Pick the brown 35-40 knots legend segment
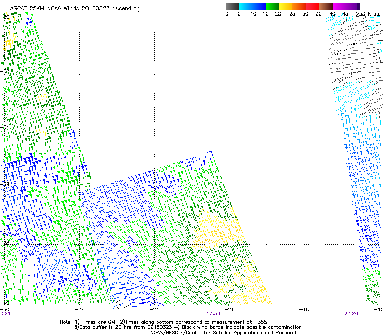Screen dimensions: 383x336 326,6
